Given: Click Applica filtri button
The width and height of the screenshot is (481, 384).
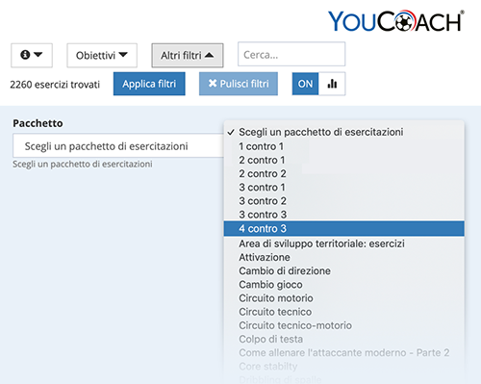Looking at the screenshot, I should coord(149,84).
